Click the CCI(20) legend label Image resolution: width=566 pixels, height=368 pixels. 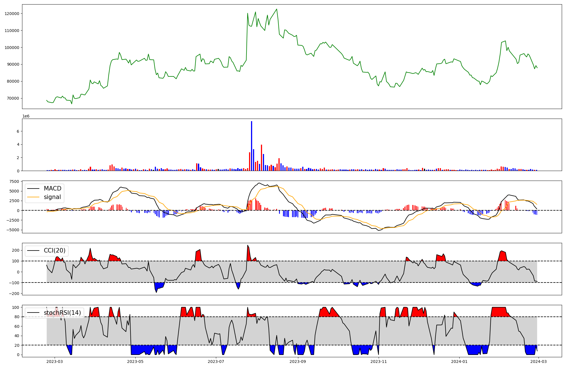(x=54, y=251)
